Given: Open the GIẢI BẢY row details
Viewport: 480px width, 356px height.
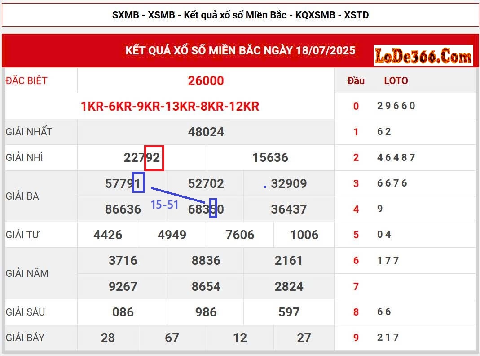Looking at the screenshot, I should point(25,338).
